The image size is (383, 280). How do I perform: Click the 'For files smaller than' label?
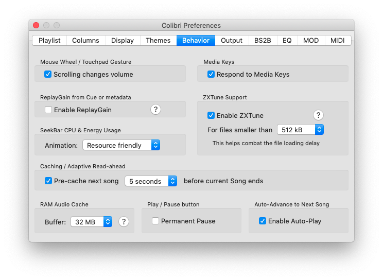pos(240,130)
